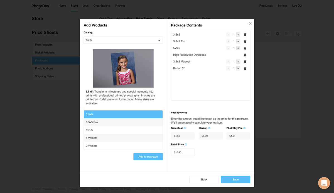
Task: Remove High-Resolution Download from package
Action: 245,55
